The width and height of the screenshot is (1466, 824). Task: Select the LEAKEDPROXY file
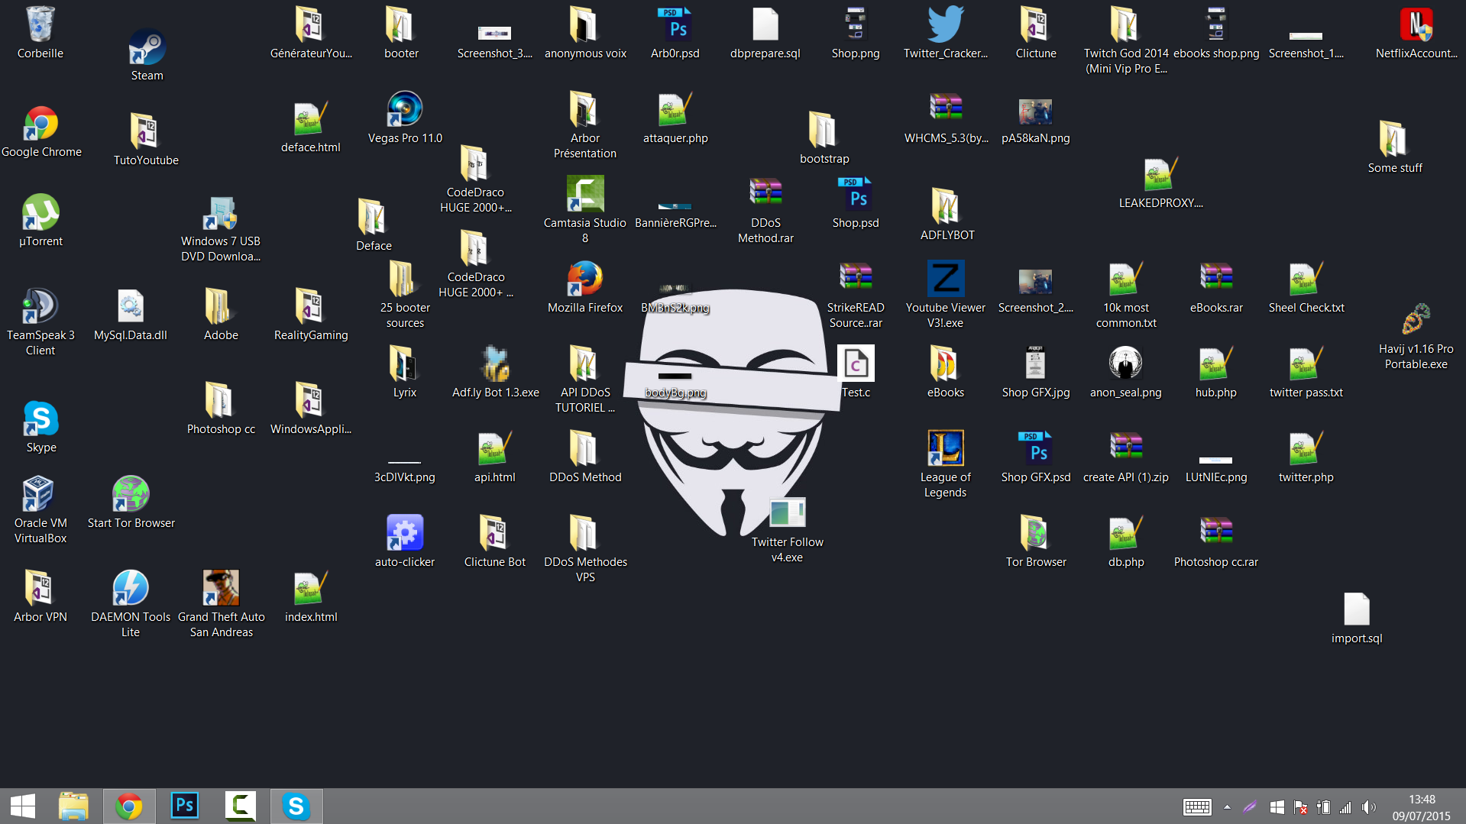[x=1160, y=183]
